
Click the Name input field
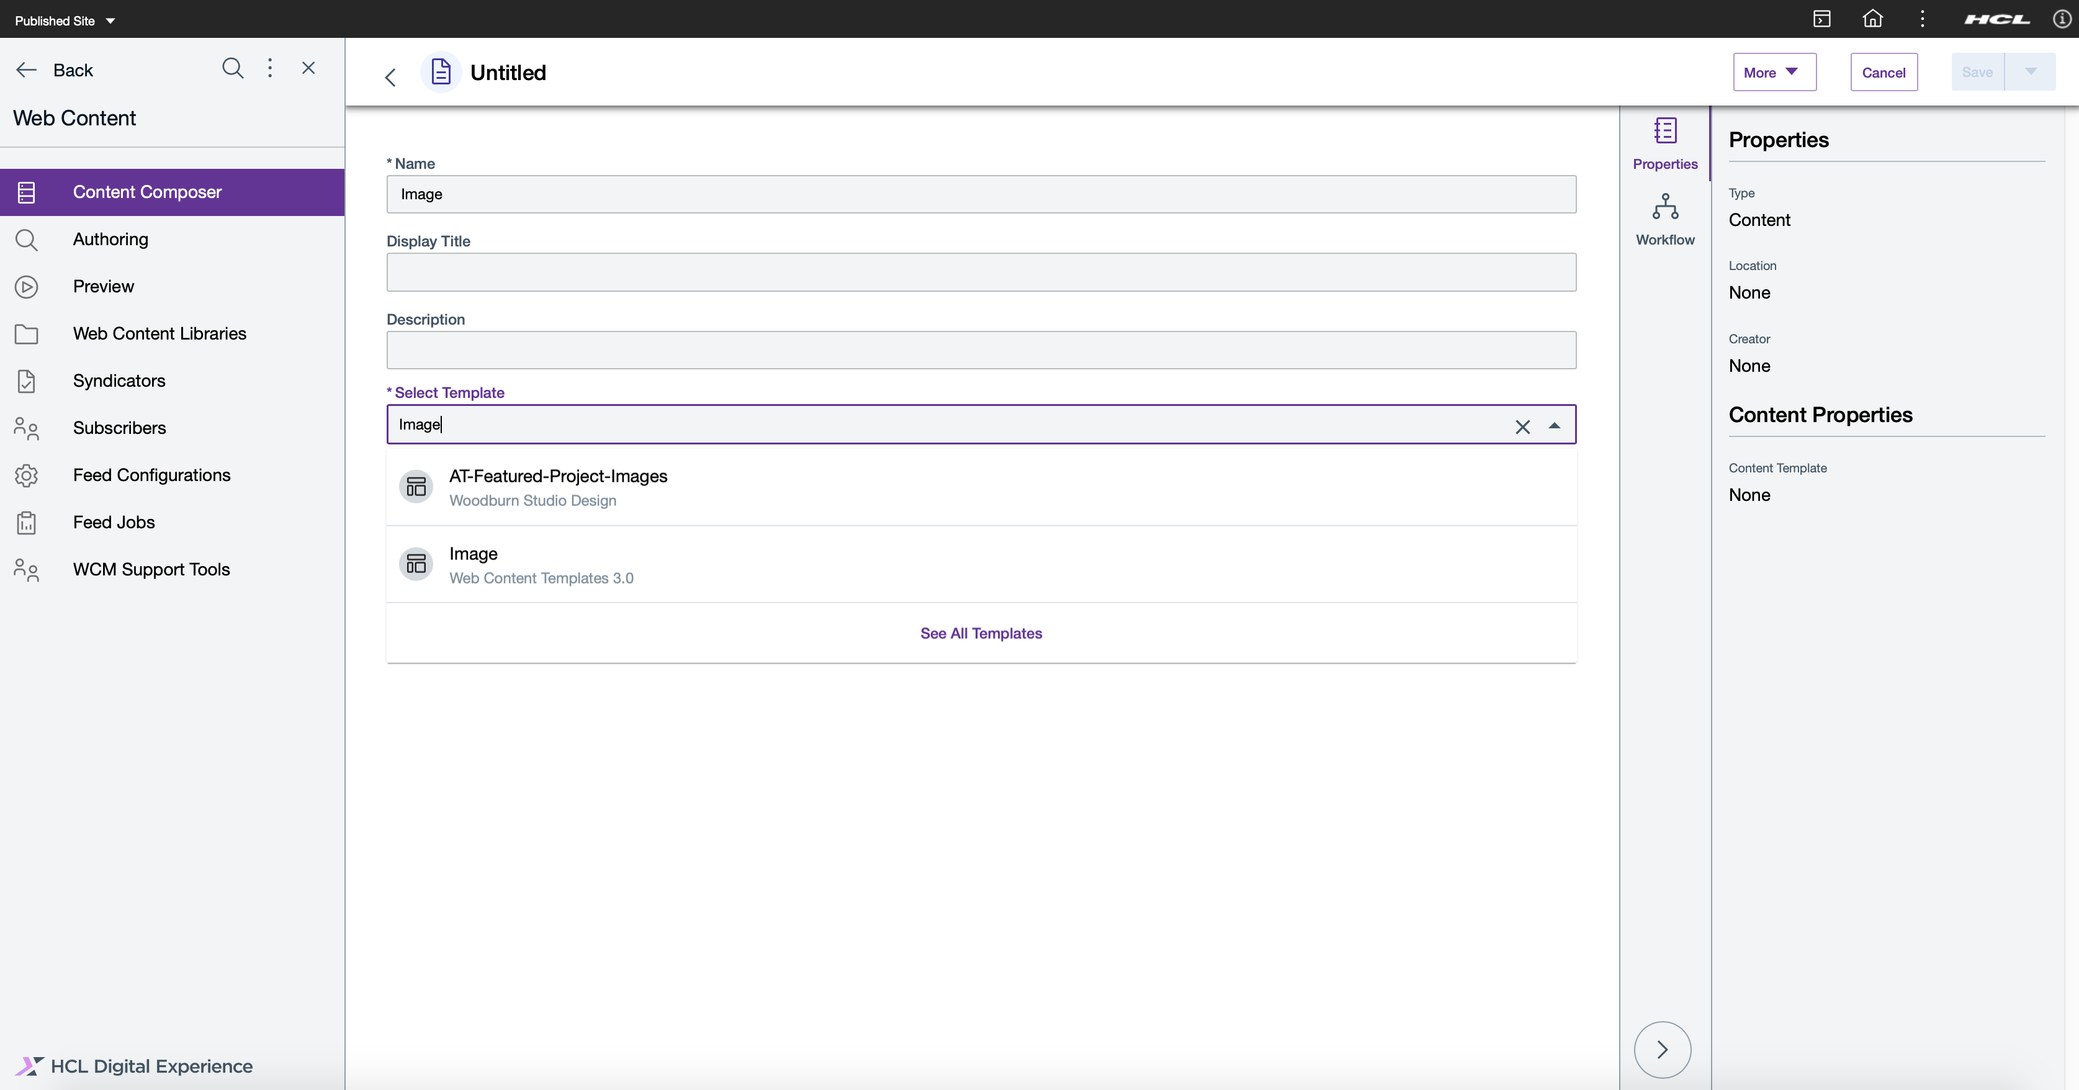pyautogui.click(x=981, y=194)
